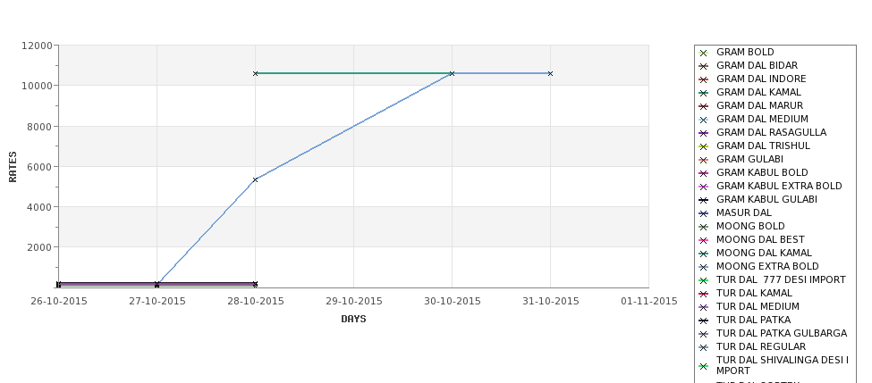872x383 pixels.
Task: Select the MOONG EXTRA BOLD legend entry
Action: coord(766,266)
